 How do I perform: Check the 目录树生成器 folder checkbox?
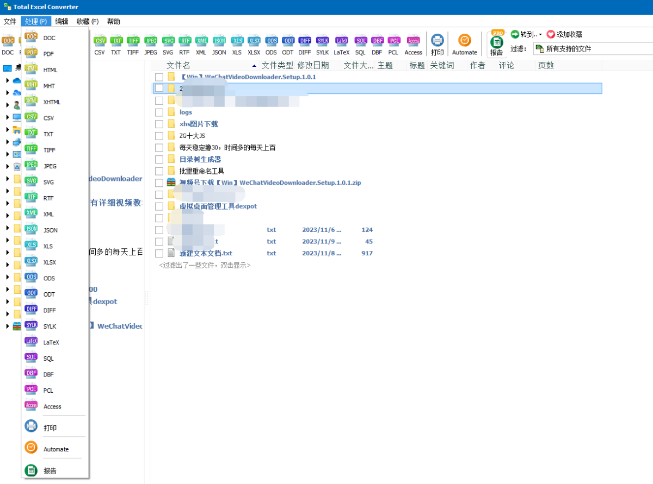[x=159, y=160]
